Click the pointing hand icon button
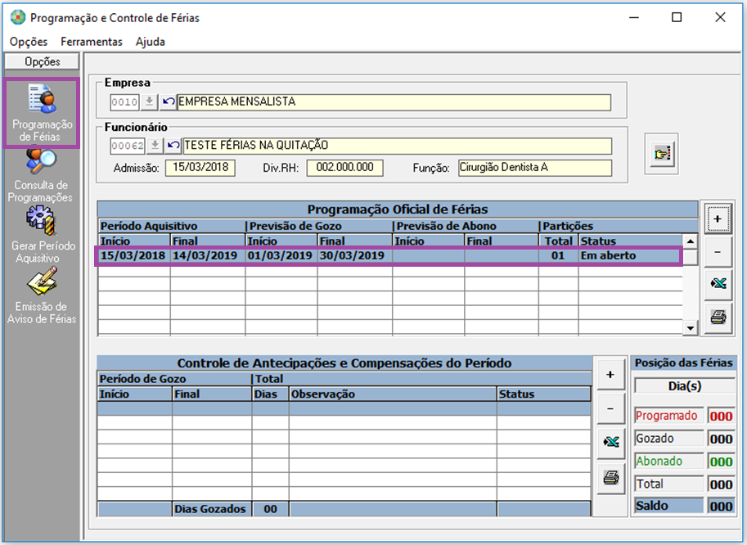The width and height of the screenshot is (747, 545). [662, 154]
